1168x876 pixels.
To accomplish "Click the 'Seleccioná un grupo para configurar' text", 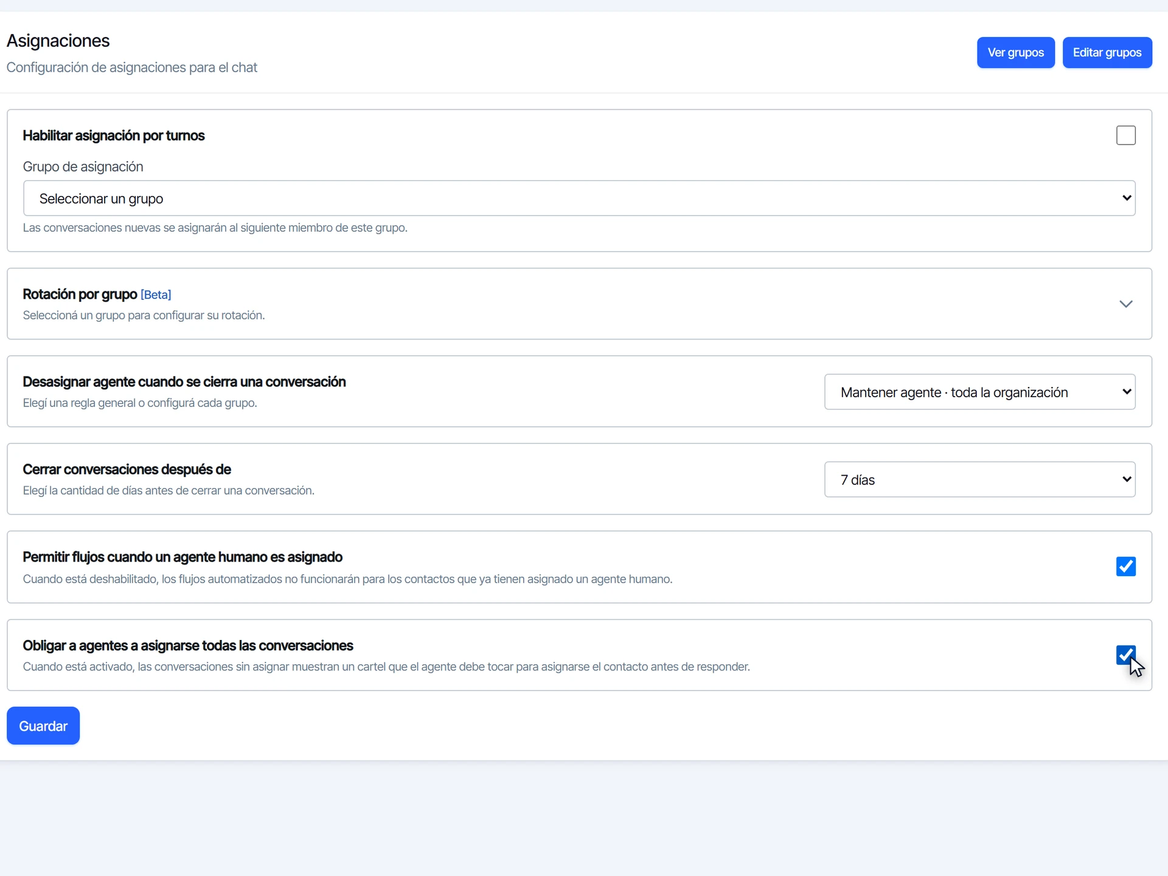I will [144, 315].
